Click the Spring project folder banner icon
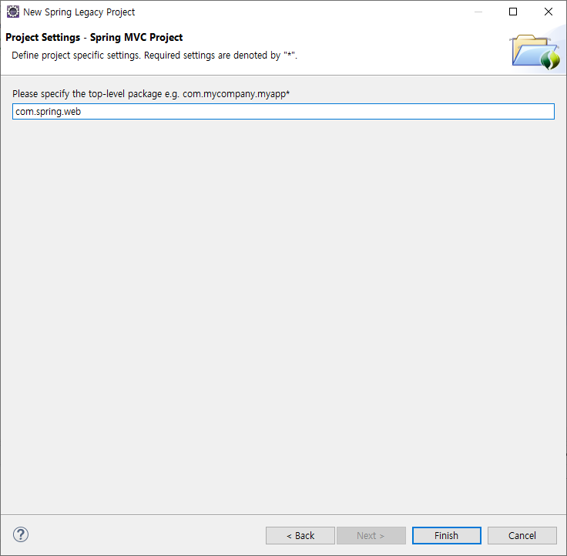Image resolution: width=567 pixels, height=556 pixels. pyautogui.click(x=535, y=52)
